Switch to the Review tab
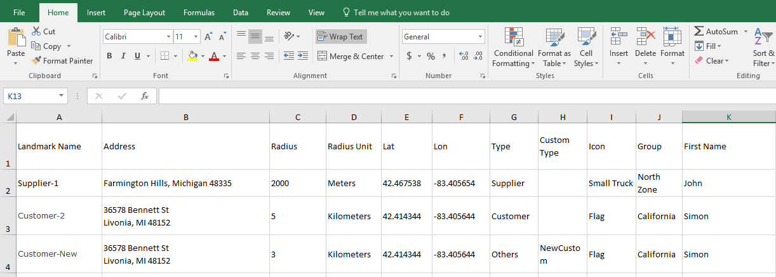Screen dimensions: 776x277 [278, 12]
